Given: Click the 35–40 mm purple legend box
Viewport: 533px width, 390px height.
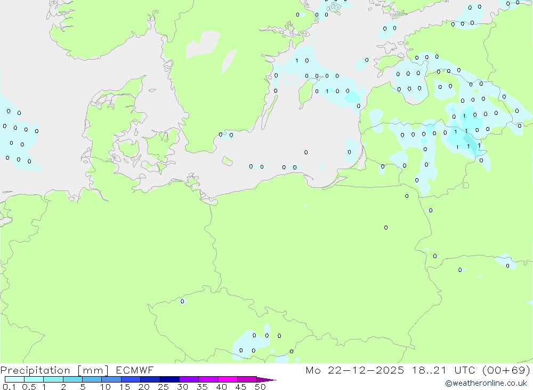Looking at the screenshot, I should point(208,379).
